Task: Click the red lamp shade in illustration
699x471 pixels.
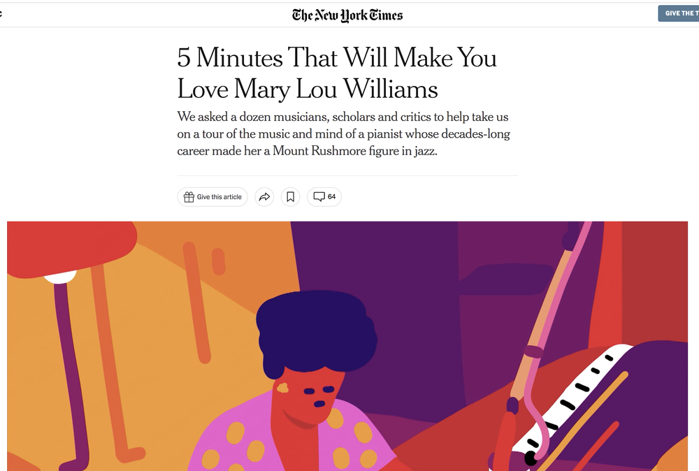Action: coord(71,247)
